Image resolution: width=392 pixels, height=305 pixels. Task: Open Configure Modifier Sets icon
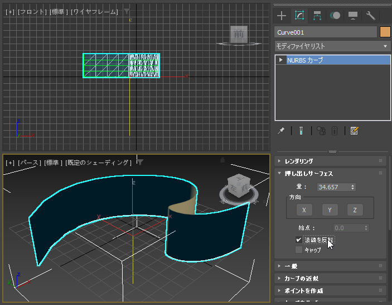coord(354,131)
